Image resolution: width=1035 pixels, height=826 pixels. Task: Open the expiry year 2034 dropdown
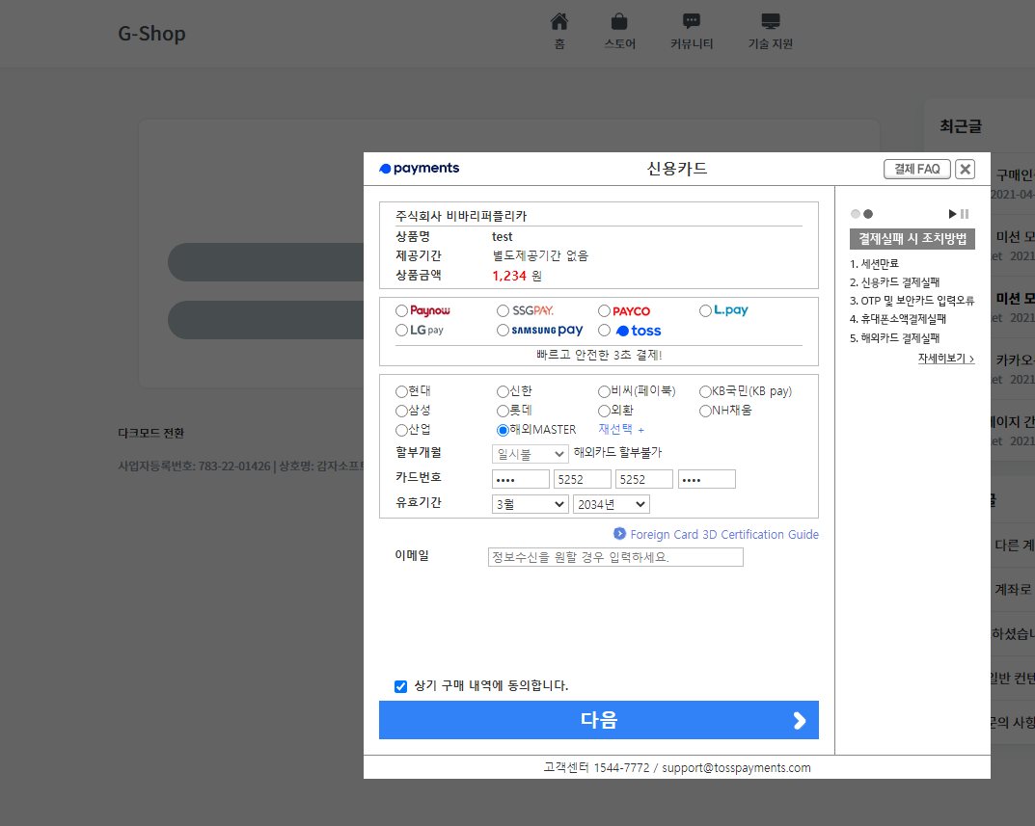[611, 504]
